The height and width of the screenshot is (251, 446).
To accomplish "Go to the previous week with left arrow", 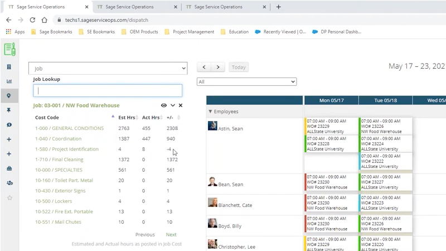I will coord(204,67).
